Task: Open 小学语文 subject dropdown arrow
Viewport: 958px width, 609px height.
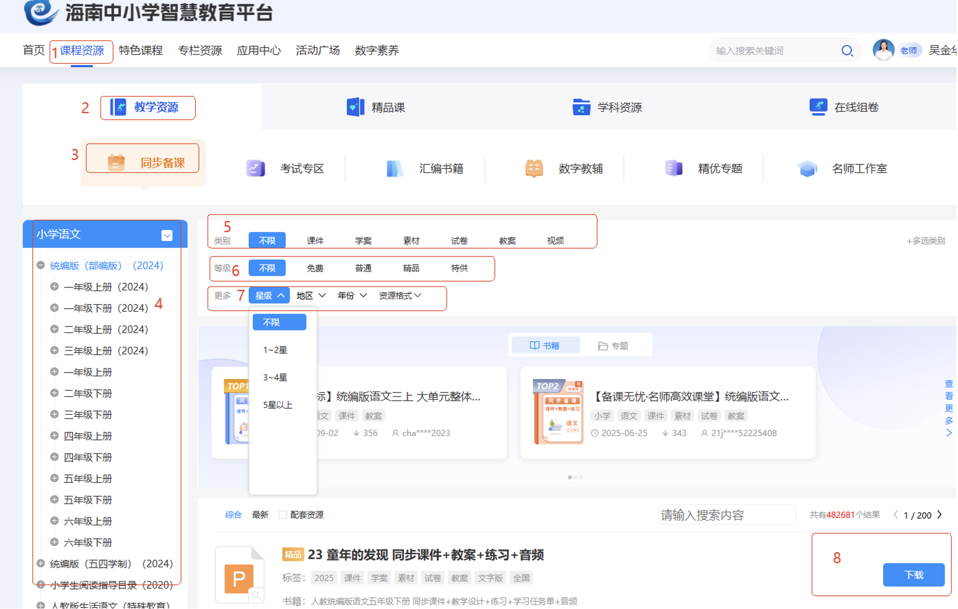Action: coord(167,236)
